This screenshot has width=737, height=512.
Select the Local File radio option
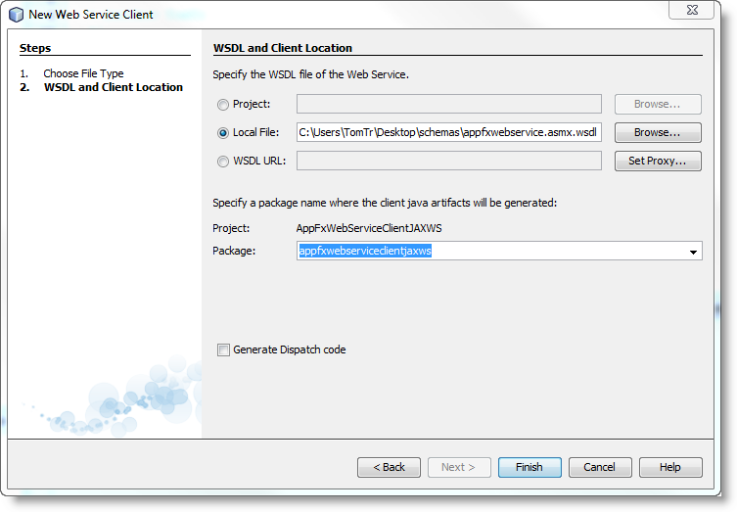tap(223, 133)
